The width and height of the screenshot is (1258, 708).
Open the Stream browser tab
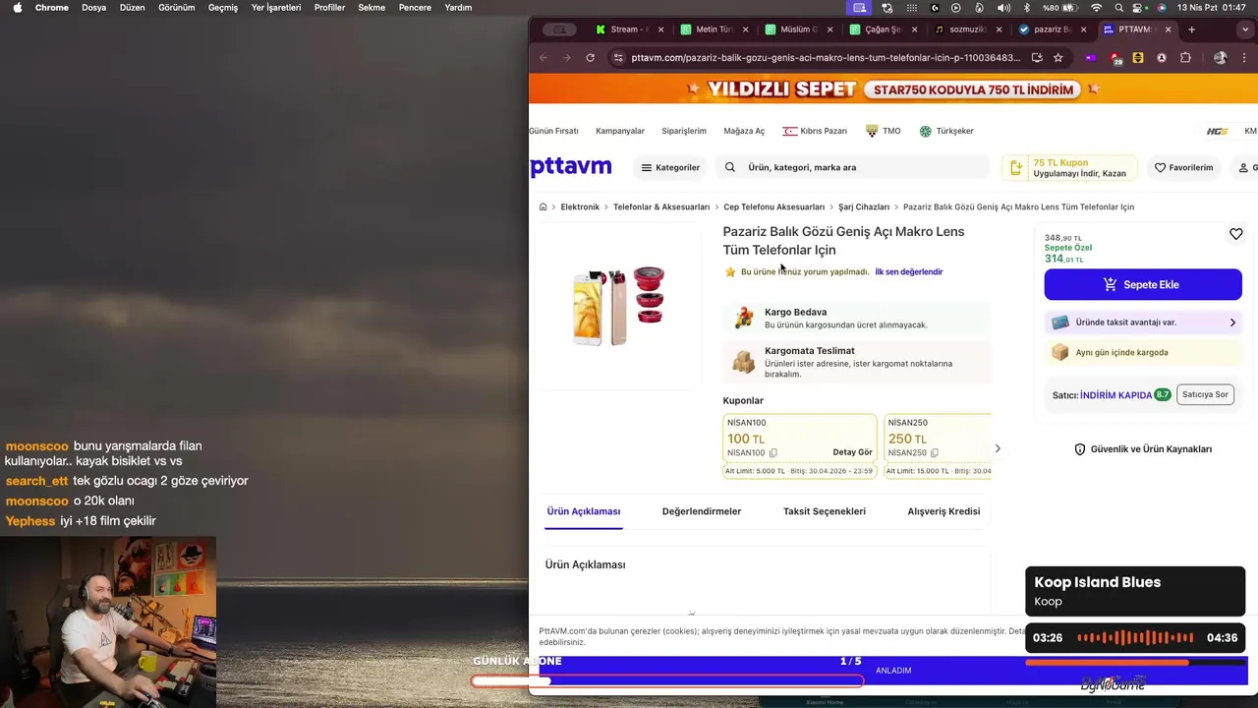click(629, 29)
